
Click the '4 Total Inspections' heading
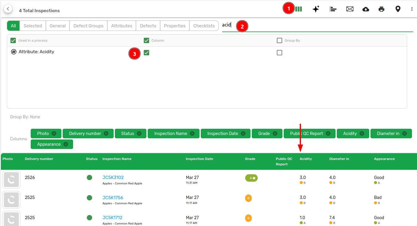point(39,11)
